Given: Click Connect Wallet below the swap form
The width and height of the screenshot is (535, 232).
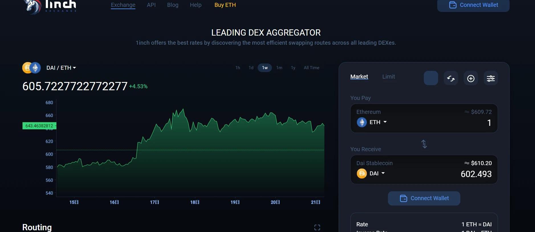Looking at the screenshot, I should tap(424, 198).
